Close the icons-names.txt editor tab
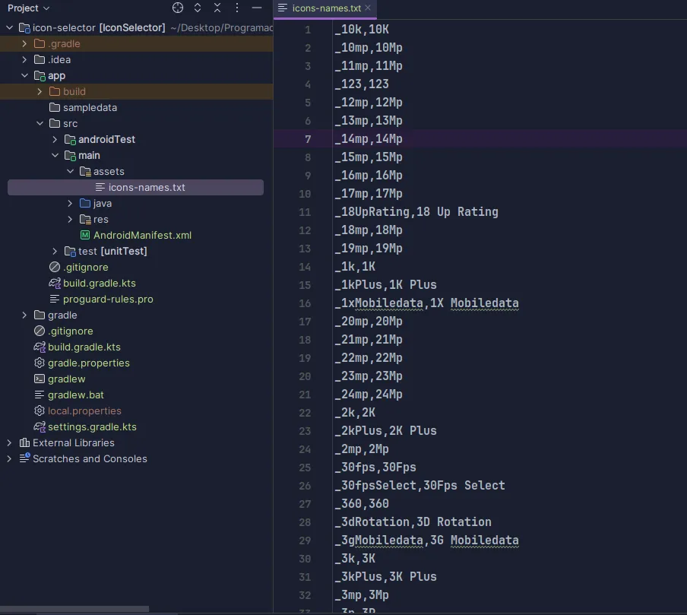687x615 pixels. point(368,8)
